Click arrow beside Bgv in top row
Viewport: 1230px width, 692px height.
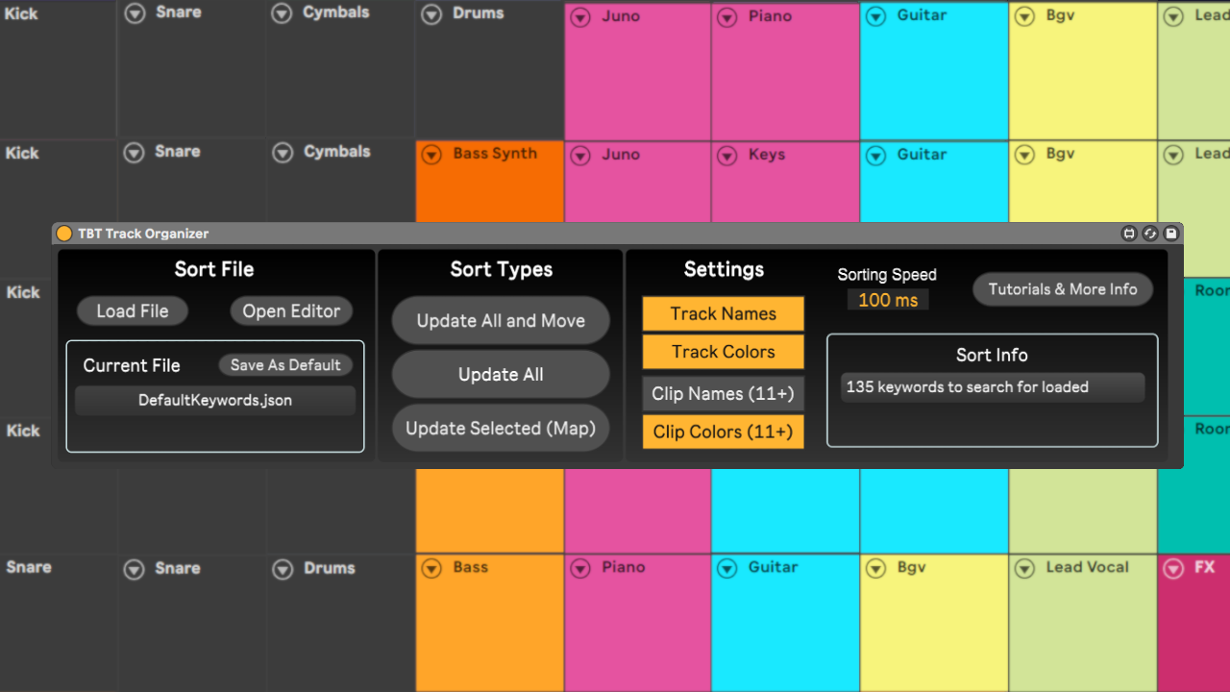(x=1025, y=16)
